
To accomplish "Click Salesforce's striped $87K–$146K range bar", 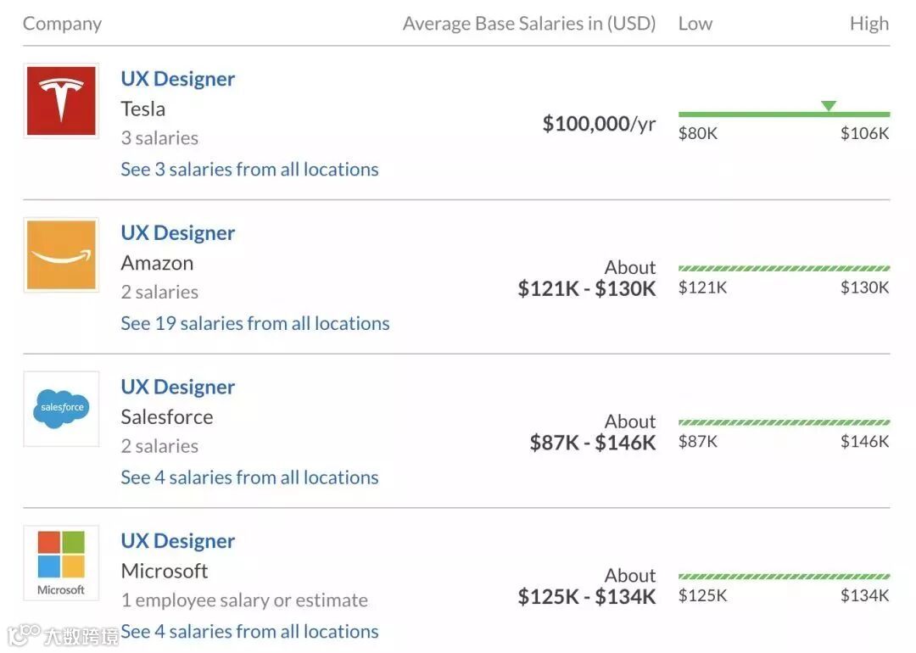I will [x=784, y=422].
